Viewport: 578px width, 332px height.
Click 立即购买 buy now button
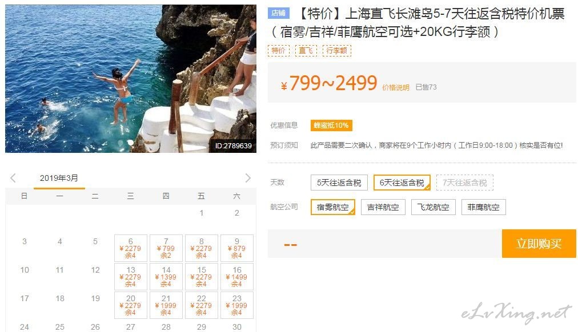coord(539,244)
